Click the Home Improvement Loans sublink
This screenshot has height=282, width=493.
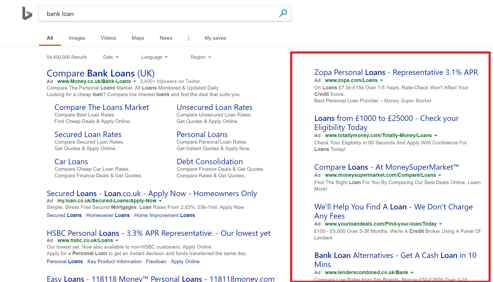tap(165, 215)
